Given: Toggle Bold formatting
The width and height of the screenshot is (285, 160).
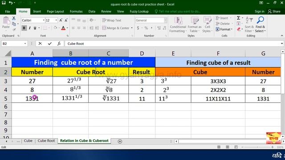Looking at the screenshot, I should pyautogui.click(x=24, y=28).
